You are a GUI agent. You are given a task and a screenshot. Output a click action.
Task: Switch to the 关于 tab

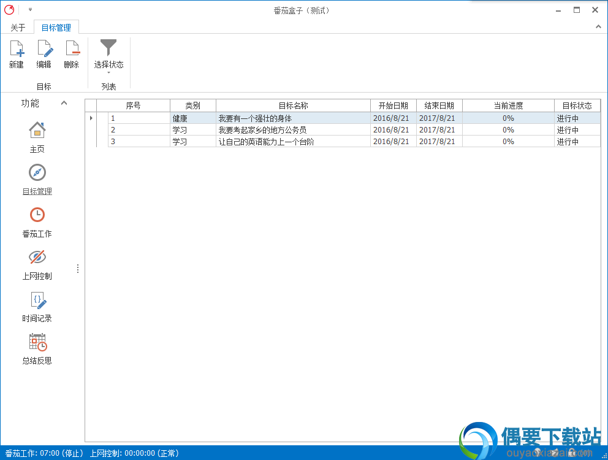(18, 28)
